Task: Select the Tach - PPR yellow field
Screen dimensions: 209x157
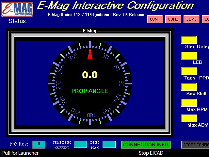Action: pos(189,71)
